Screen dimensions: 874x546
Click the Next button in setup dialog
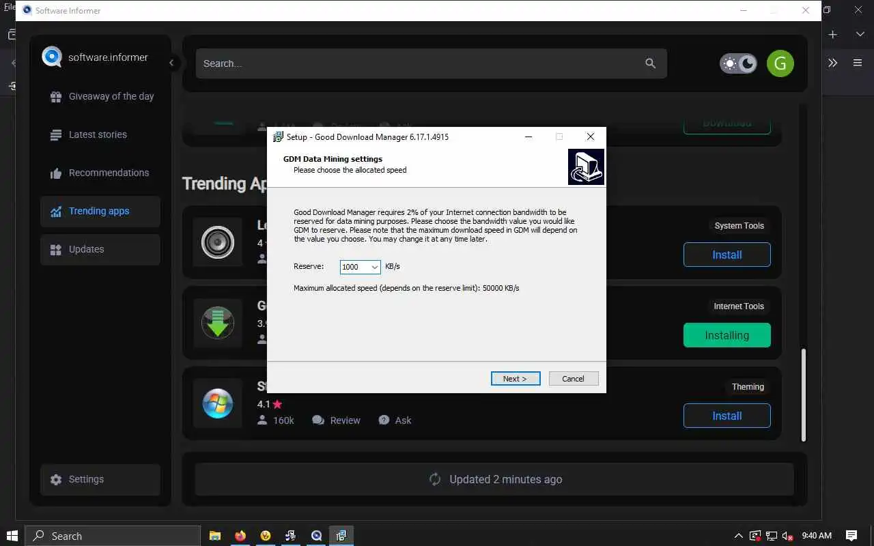[x=516, y=379]
